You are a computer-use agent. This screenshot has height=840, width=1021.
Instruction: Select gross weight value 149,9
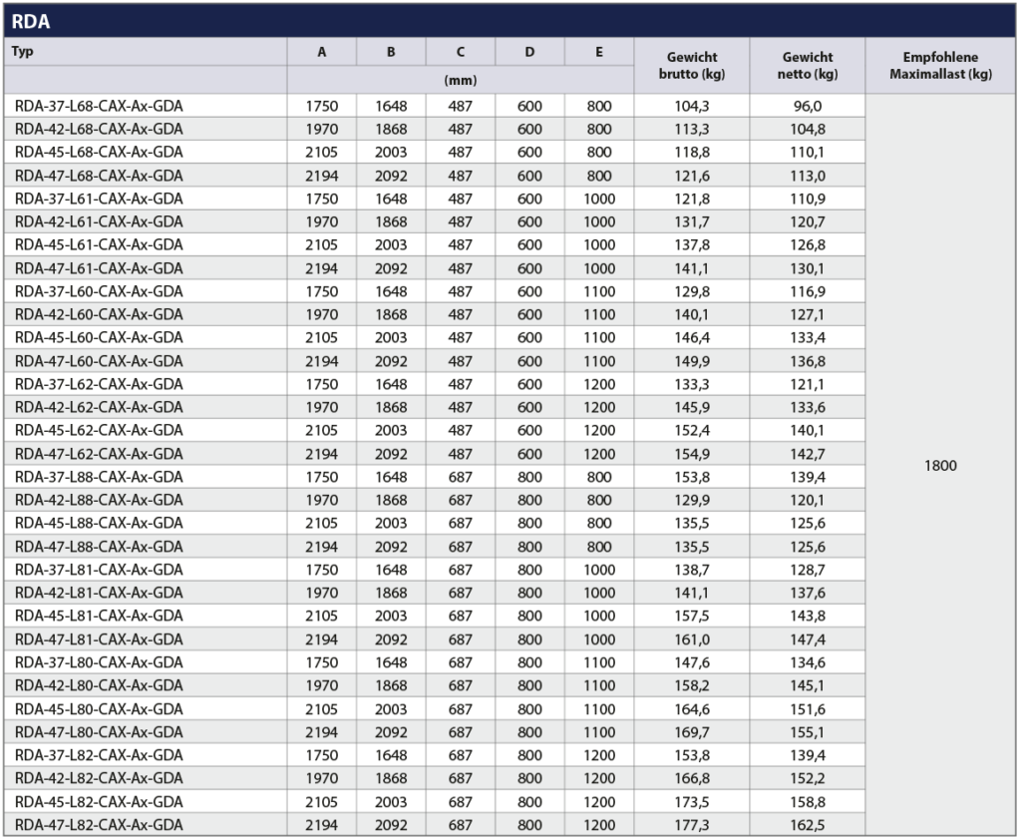tap(692, 361)
